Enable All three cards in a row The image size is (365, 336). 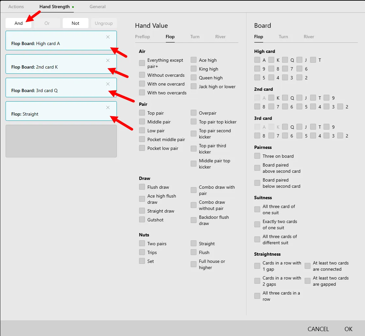257,296
